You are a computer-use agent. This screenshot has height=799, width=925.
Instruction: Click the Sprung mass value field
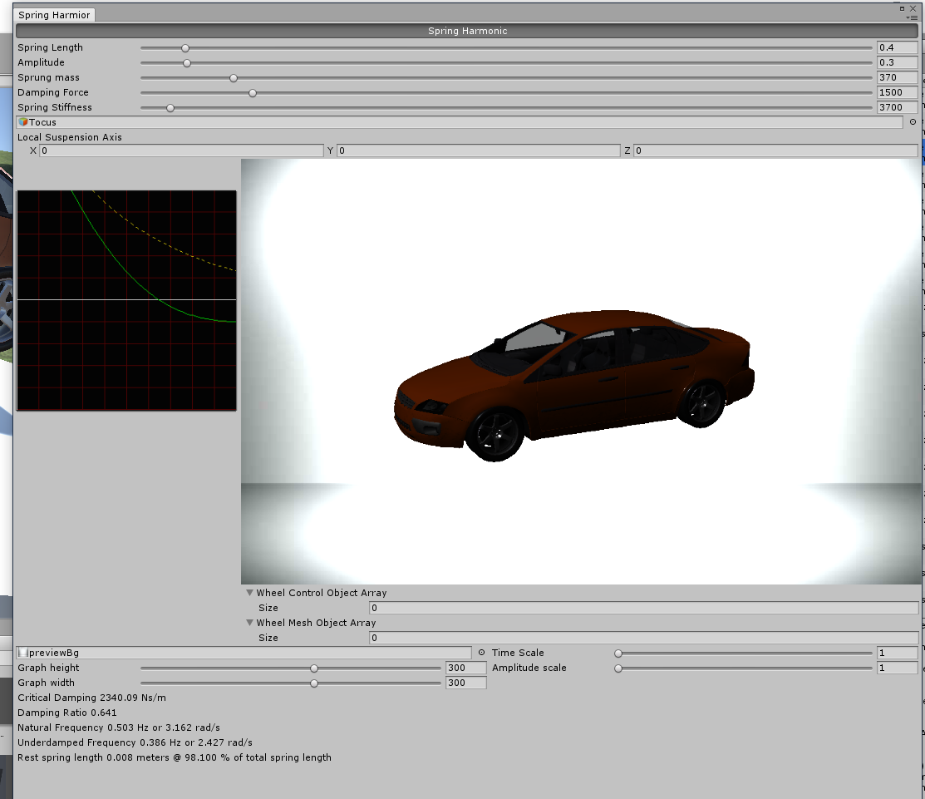coord(898,77)
